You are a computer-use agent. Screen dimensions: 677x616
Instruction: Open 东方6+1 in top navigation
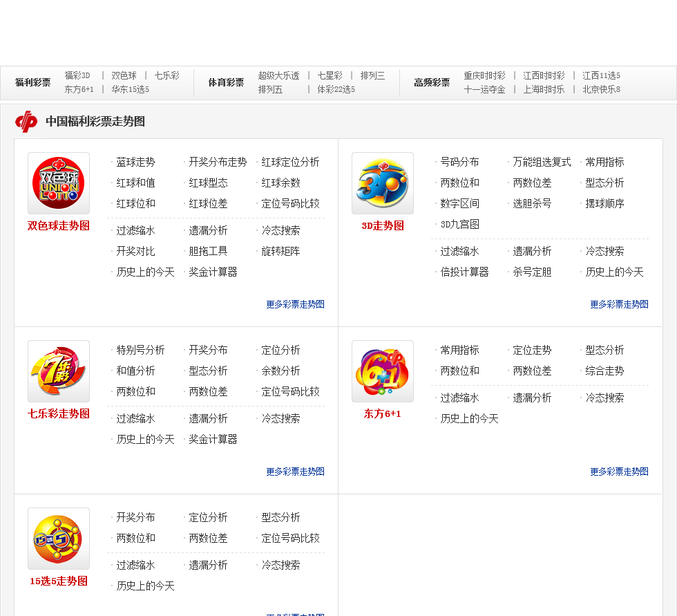coord(79,89)
